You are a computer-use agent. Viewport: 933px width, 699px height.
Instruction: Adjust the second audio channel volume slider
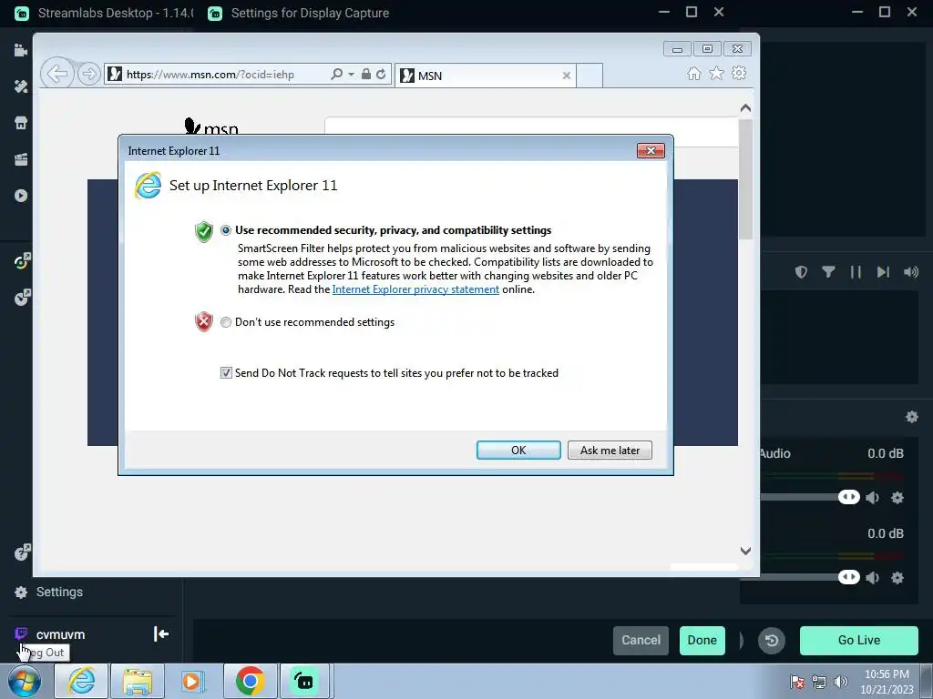tap(849, 577)
